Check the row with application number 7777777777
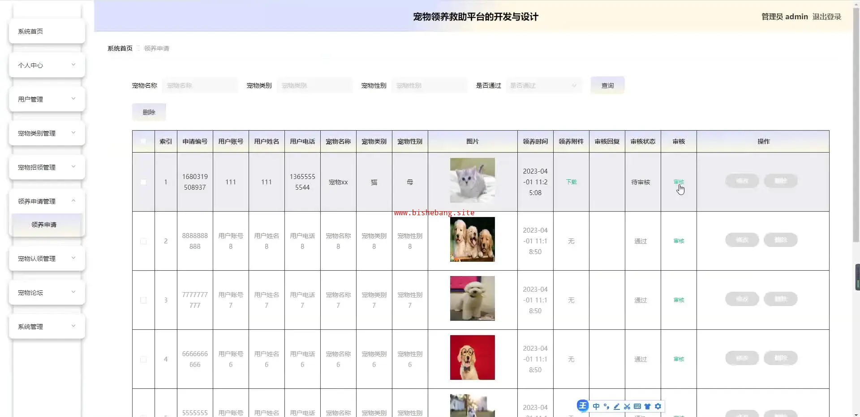 [x=143, y=300]
